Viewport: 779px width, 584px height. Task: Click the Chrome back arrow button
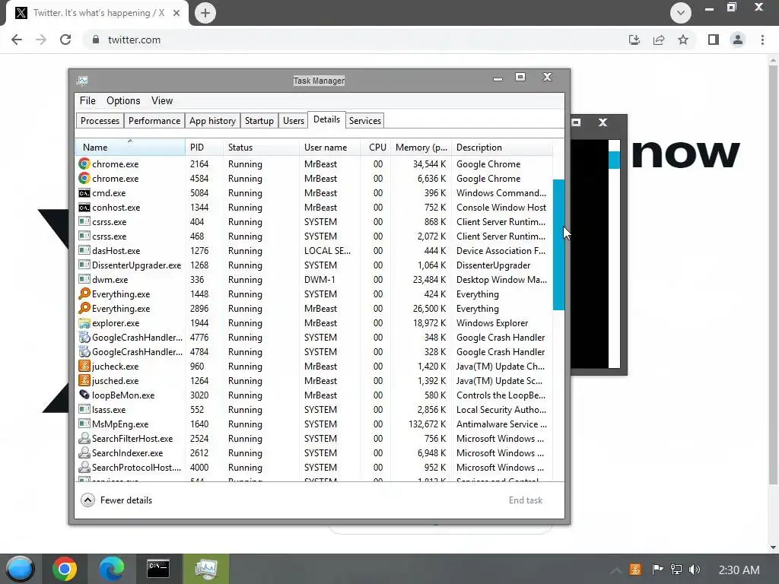(17, 40)
